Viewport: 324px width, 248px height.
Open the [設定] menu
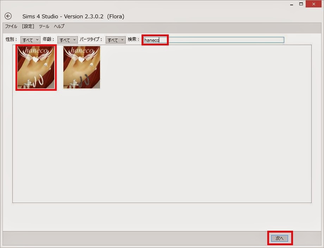(x=28, y=26)
